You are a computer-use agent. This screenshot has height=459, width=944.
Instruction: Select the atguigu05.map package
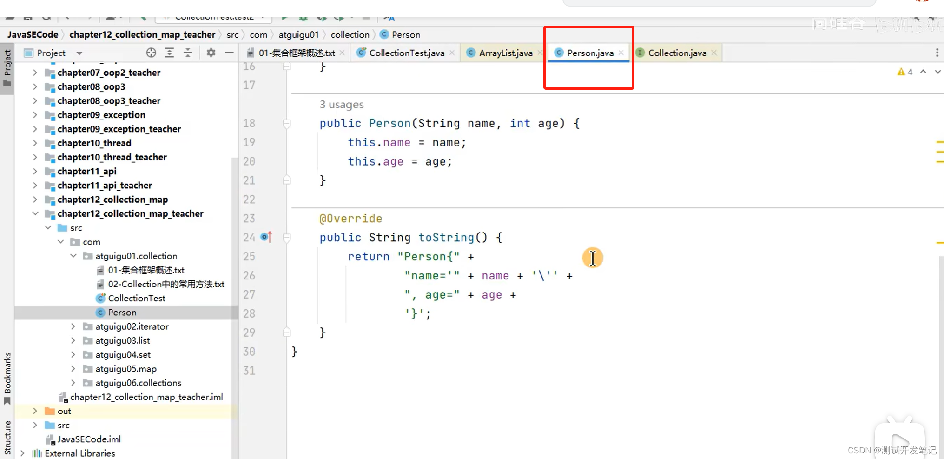click(x=126, y=369)
